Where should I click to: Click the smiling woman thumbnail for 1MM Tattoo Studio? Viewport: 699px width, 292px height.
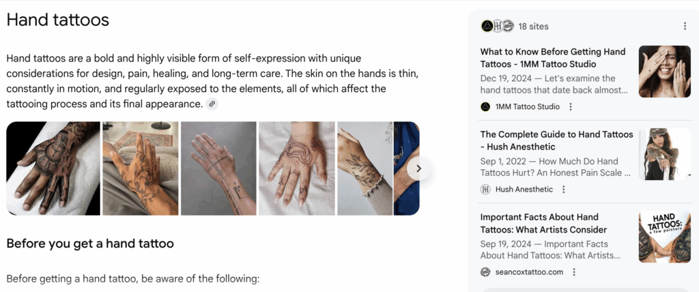point(665,72)
